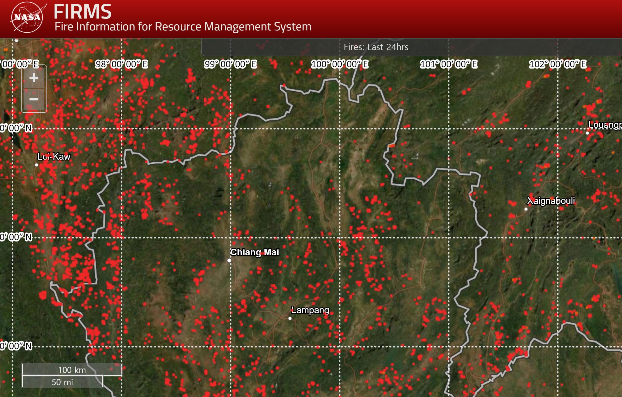Click the Loi-Kaw map label
The image size is (622, 397).
[54, 156]
